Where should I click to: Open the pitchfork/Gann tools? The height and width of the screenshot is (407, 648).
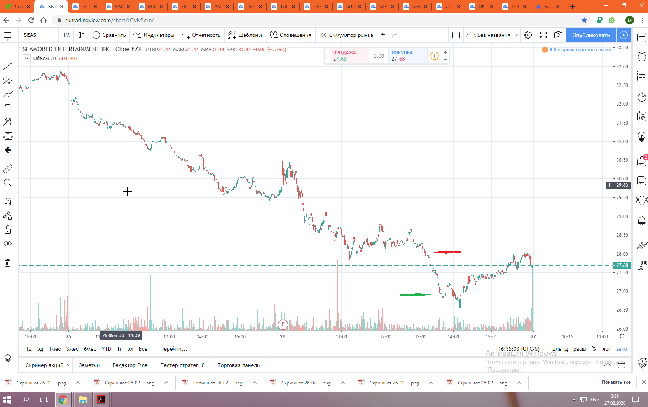[x=8, y=80]
